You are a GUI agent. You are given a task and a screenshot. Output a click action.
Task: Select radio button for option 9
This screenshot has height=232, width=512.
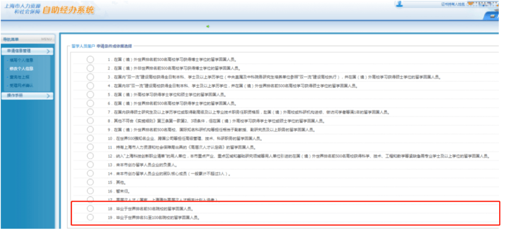[91, 130]
